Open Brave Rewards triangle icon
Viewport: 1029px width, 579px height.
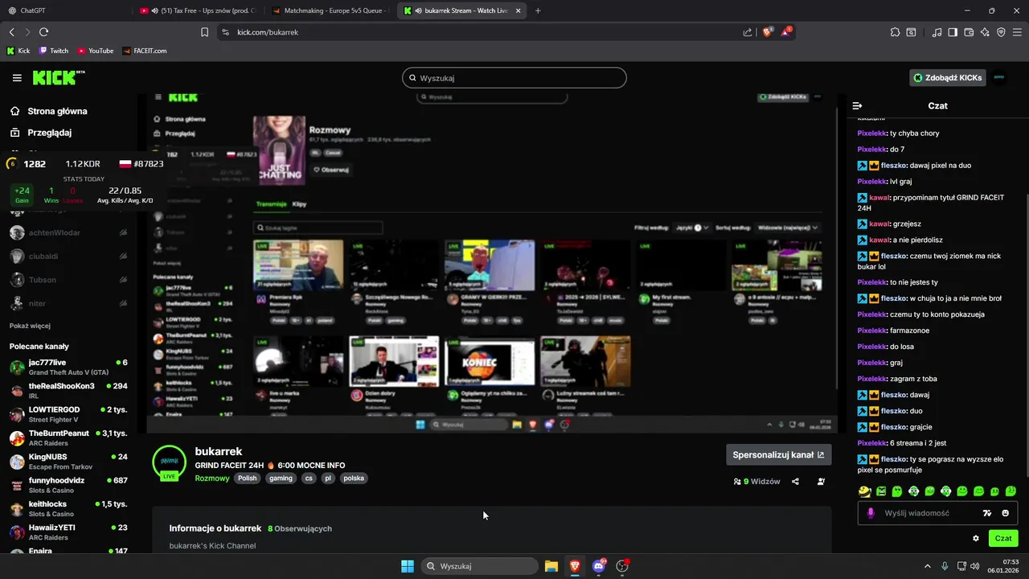pyautogui.click(x=788, y=32)
